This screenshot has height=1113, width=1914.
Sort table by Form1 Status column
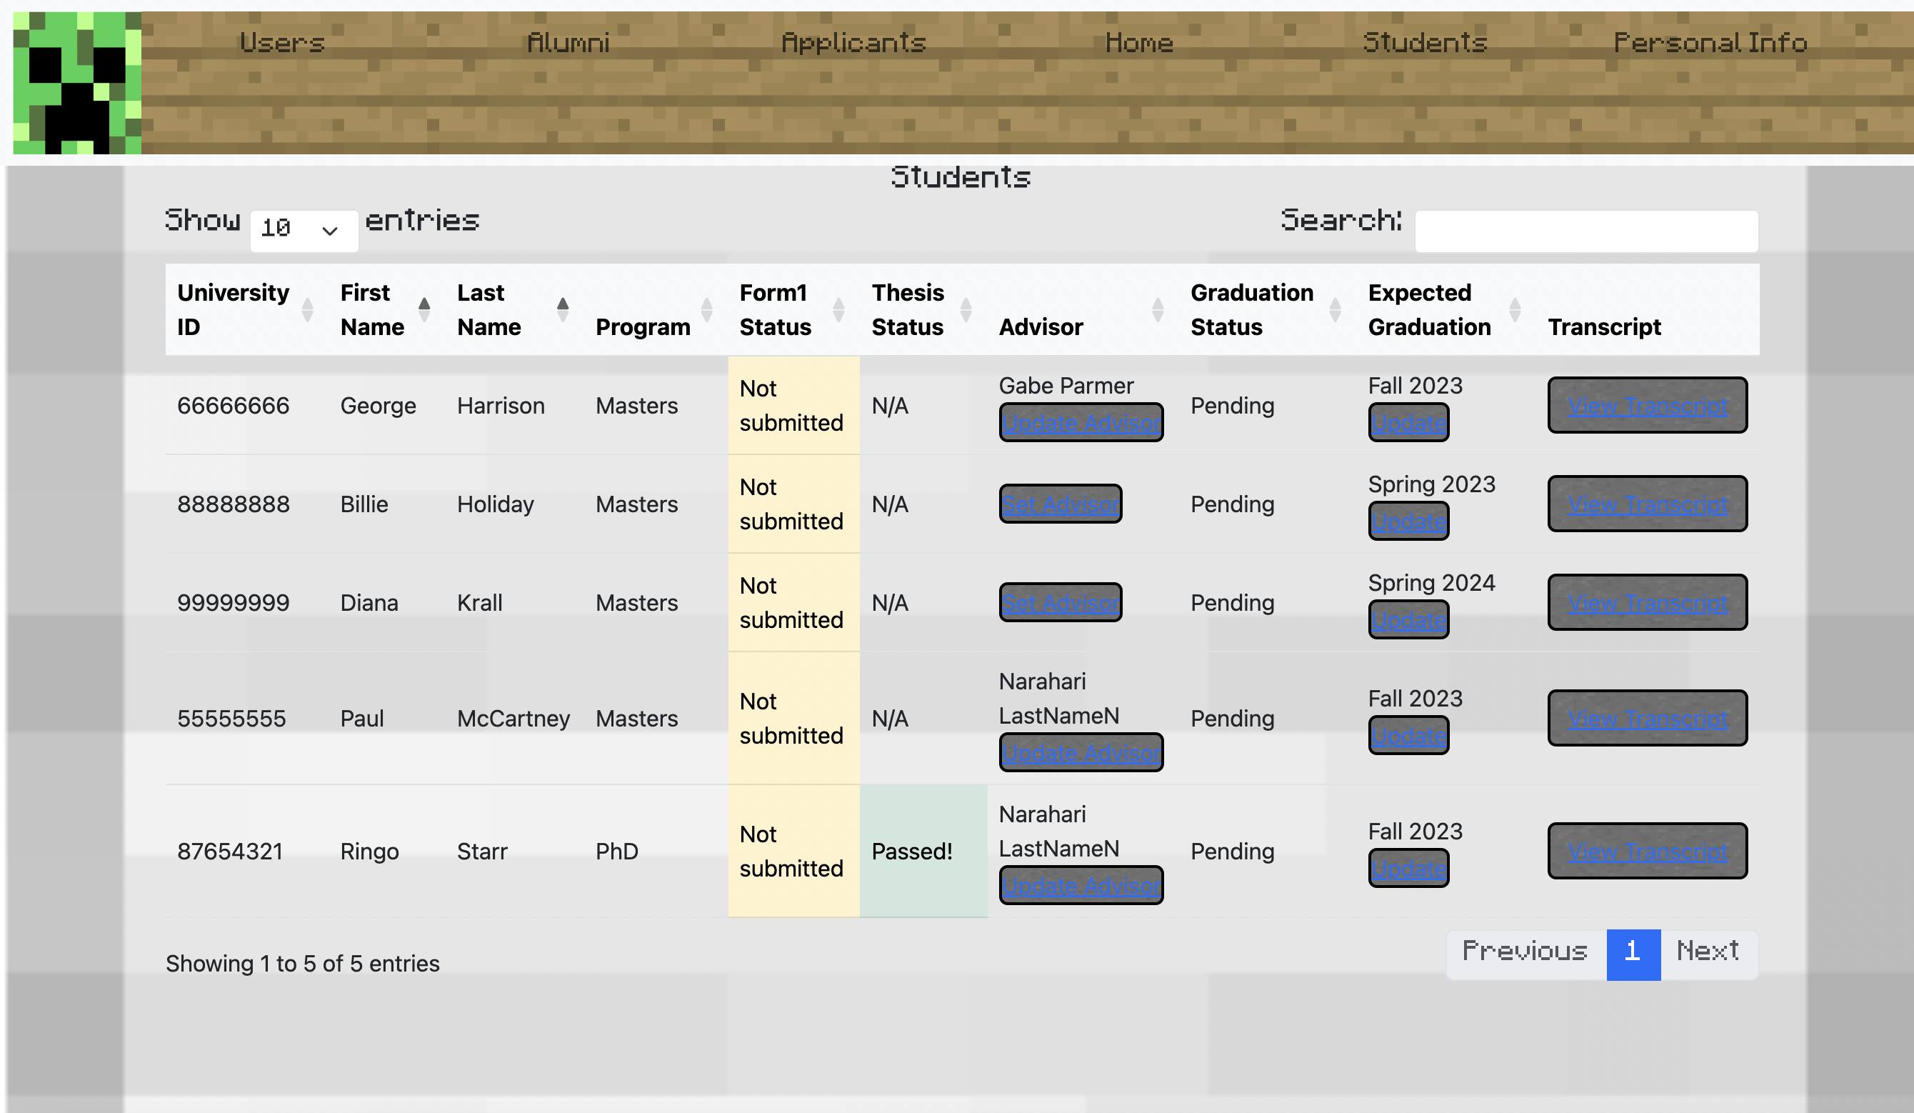[x=793, y=310]
